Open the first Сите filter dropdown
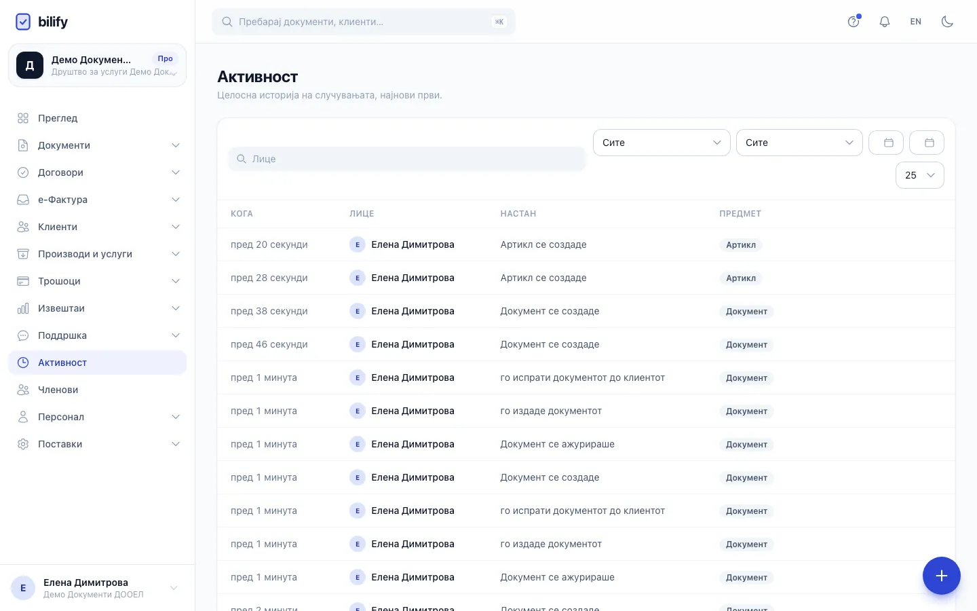 tap(662, 143)
